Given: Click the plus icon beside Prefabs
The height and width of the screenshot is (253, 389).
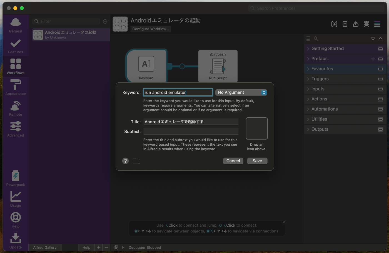Looking at the screenshot, I should pyautogui.click(x=373, y=59).
